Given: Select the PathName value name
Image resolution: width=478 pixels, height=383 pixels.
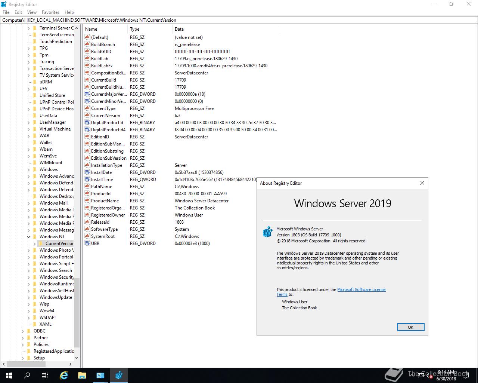Looking at the screenshot, I should pos(102,186).
